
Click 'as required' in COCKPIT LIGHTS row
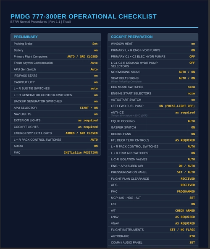(88, 127)
